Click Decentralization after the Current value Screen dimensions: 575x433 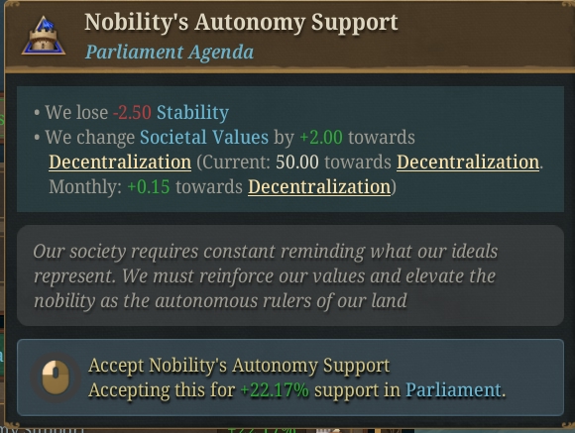[468, 162]
